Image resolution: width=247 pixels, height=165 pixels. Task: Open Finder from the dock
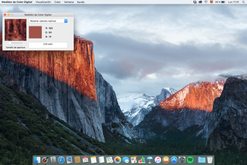(x=37, y=160)
